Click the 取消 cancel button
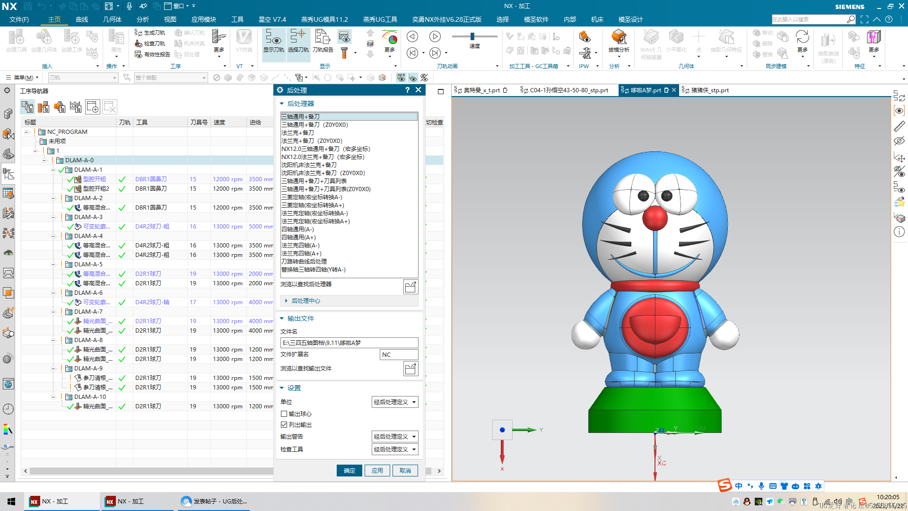 coord(405,471)
